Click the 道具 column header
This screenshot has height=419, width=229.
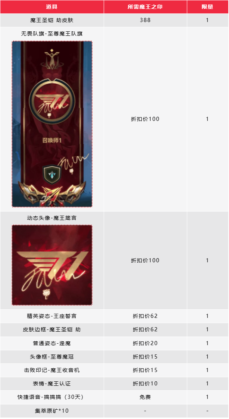(x=52, y=7)
